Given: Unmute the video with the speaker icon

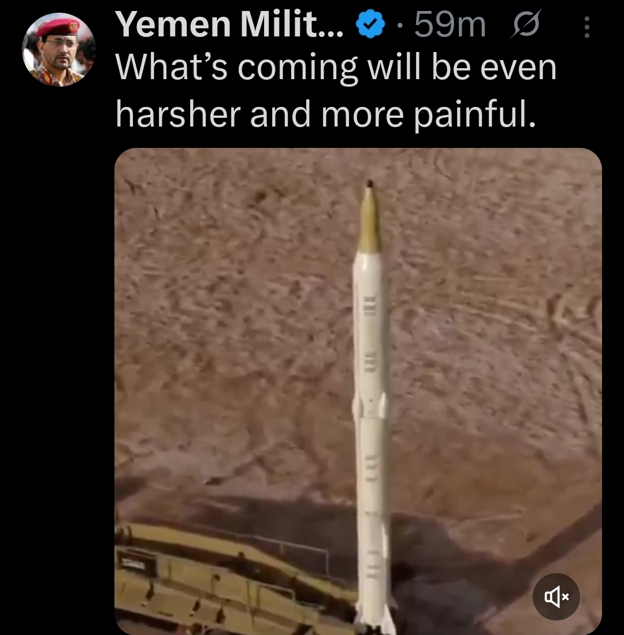Looking at the screenshot, I should tap(556, 596).
